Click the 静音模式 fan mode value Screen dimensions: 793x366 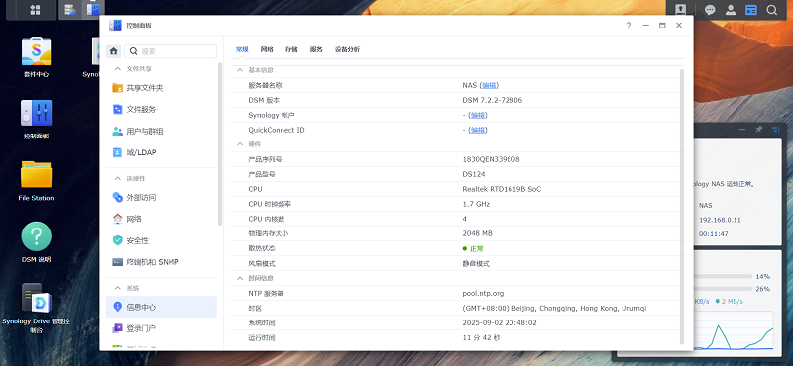[476, 263]
